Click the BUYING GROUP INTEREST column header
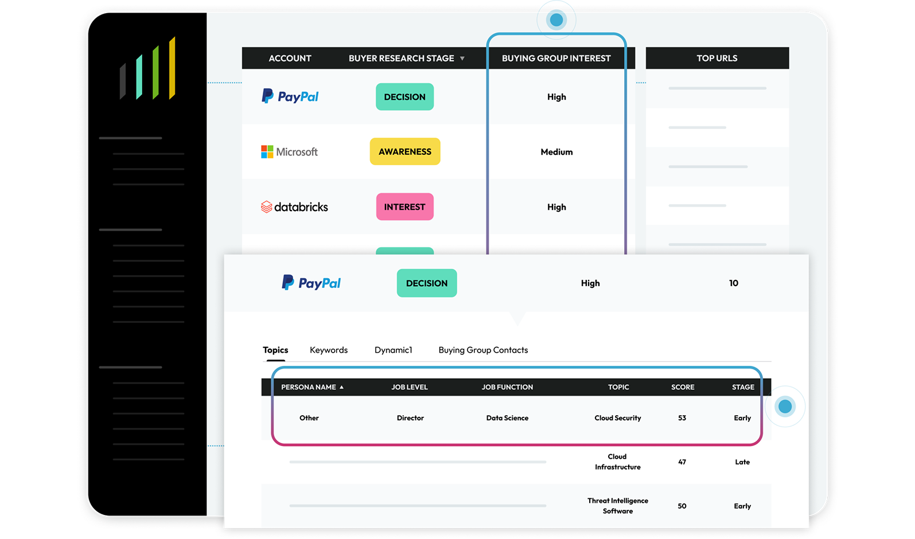Image resolution: width=915 pixels, height=539 pixels. tap(556, 58)
